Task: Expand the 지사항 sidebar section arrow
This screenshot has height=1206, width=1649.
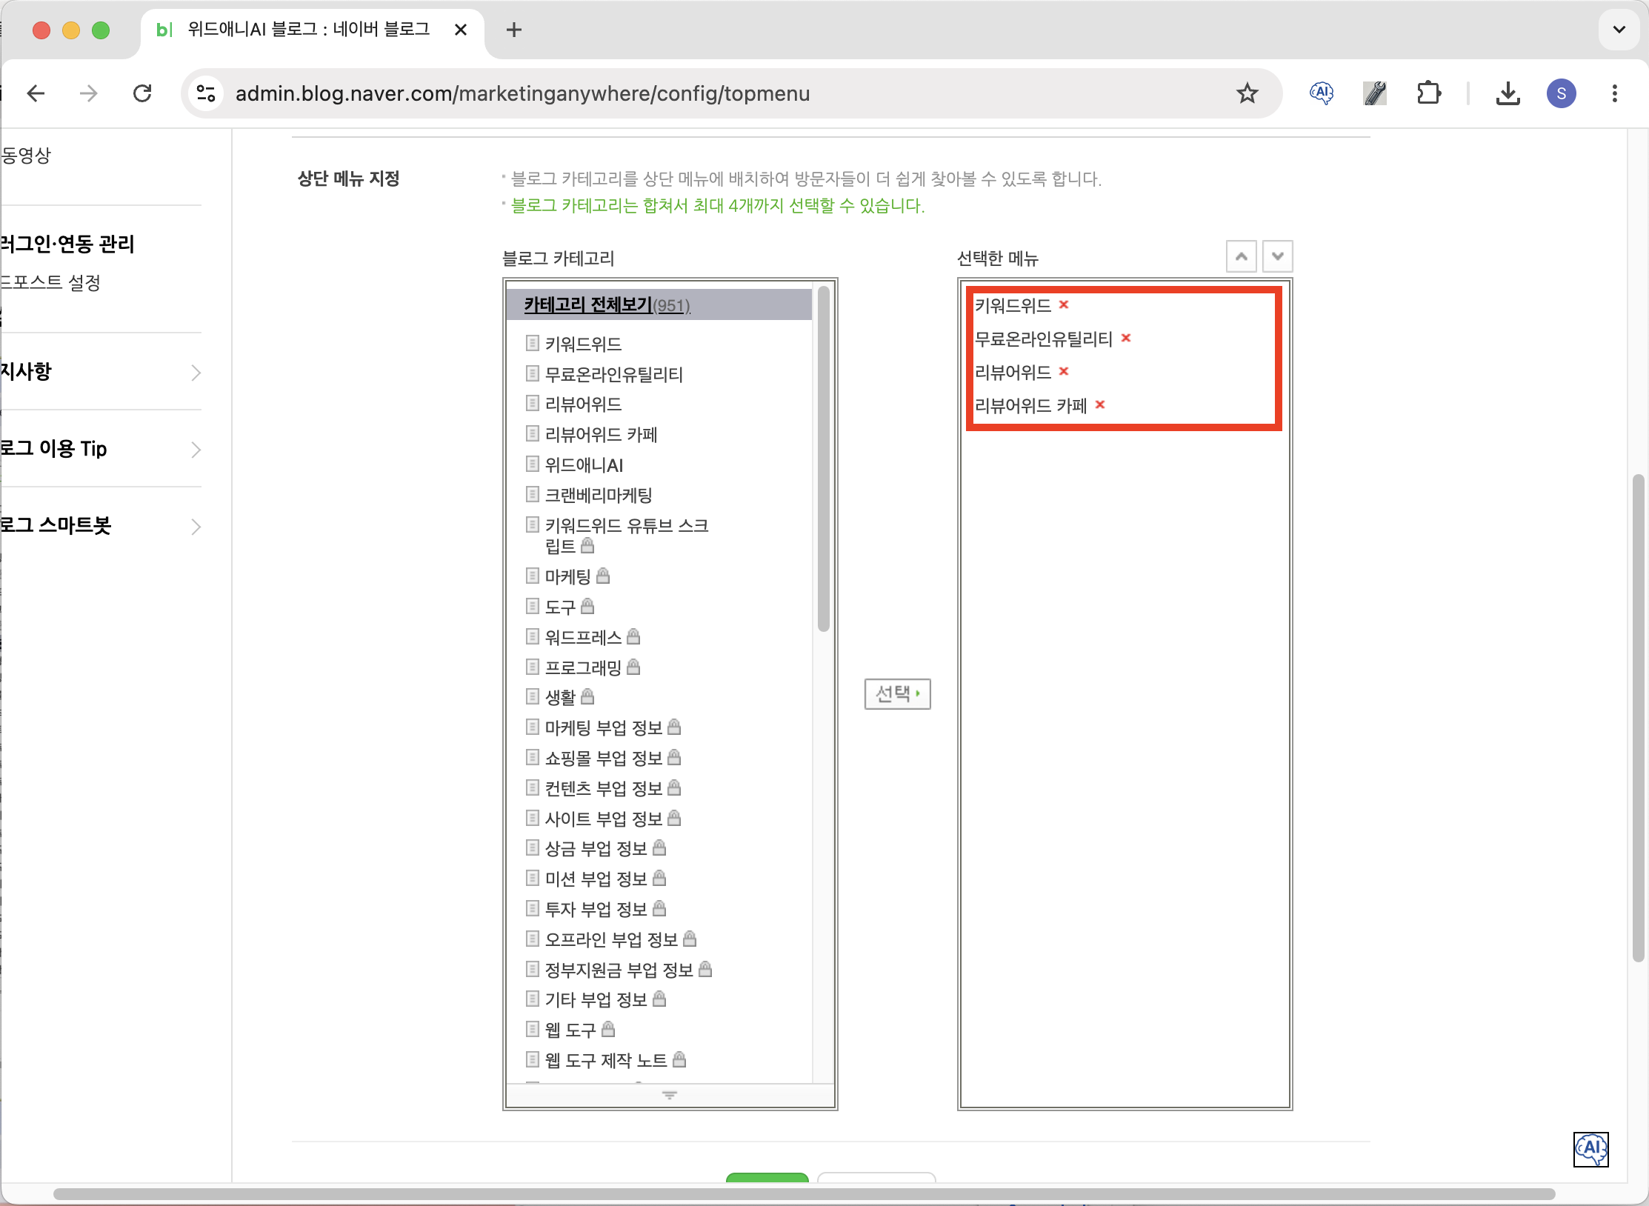Action: coord(196,372)
